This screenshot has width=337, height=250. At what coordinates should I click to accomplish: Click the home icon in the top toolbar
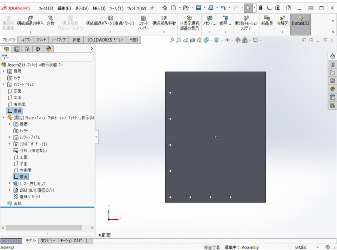click(165, 8)
